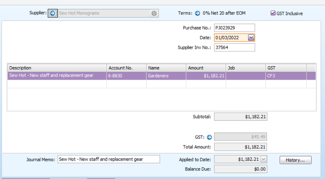Click the History button
This screenshot has width=325, height=179.
(295, 160)
